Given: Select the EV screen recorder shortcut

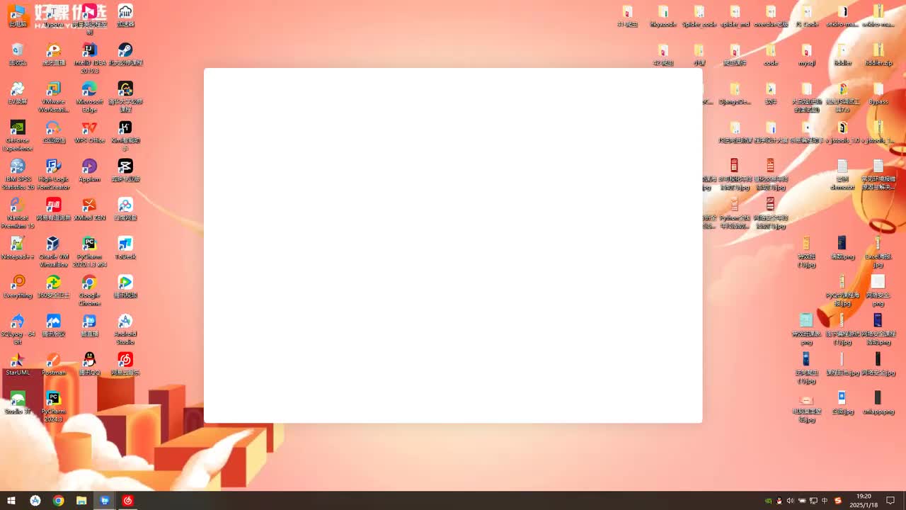Looking at the screenshot, I should 18,93.
